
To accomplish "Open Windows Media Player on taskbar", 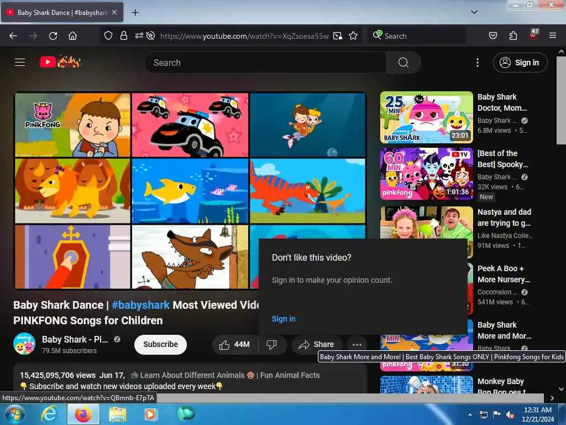I will [x=150, y=414].
